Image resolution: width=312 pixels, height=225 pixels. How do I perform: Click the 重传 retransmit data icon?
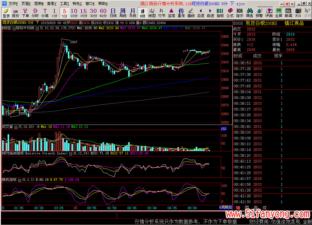coord(181,13)
